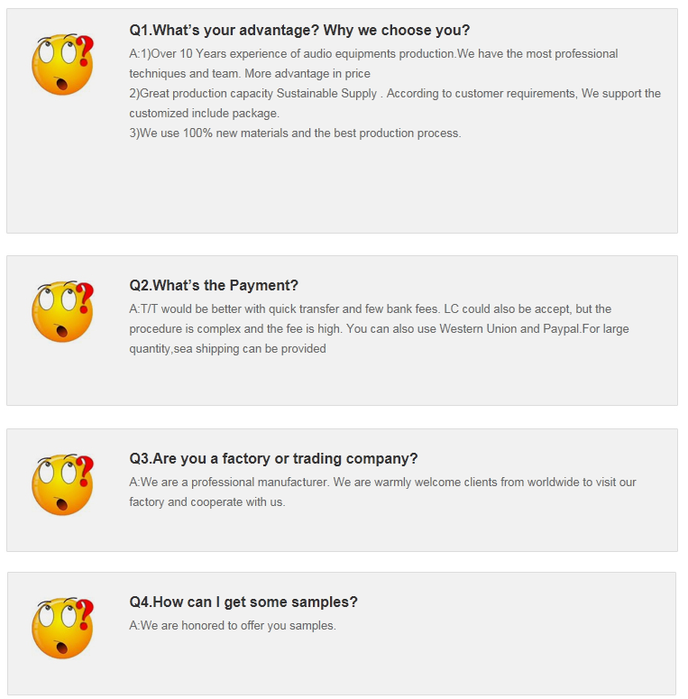Screen dimensions: 688x699
Task: Select the 'We are a professional manufacturer' text
Action: click(234, 483)
